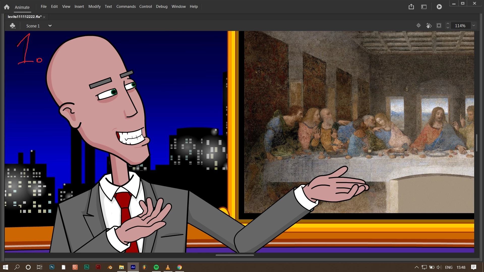Click the Home icon
The image size is (484, 272).
click(7, 7)
